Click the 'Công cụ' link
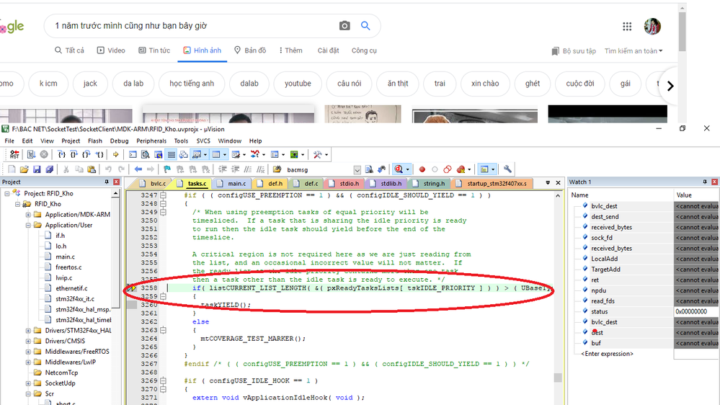This screenshot has height=405, width=720. pos(364,50)
